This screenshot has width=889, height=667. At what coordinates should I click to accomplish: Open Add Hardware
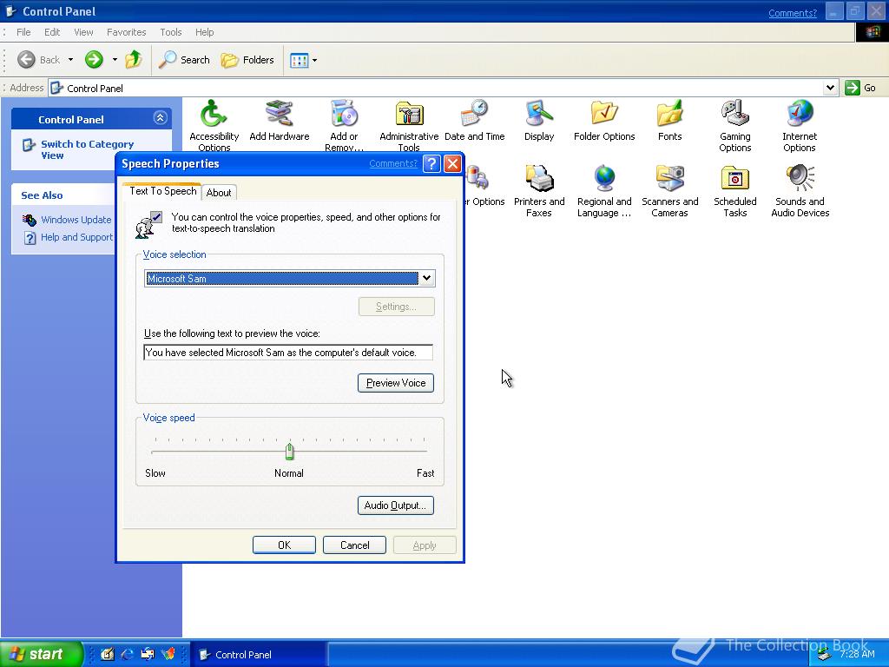pos(279,117)
